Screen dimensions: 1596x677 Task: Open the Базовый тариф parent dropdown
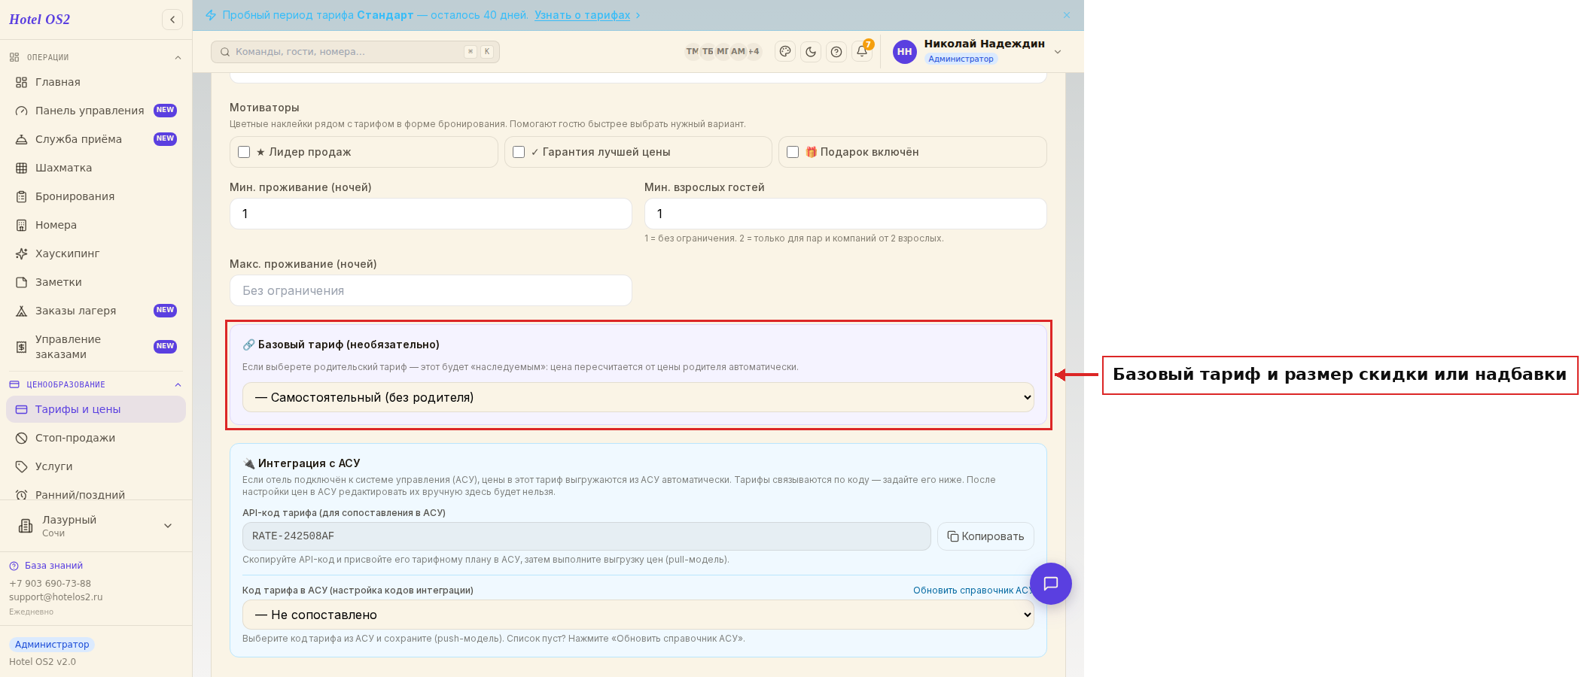click(638, 397)
